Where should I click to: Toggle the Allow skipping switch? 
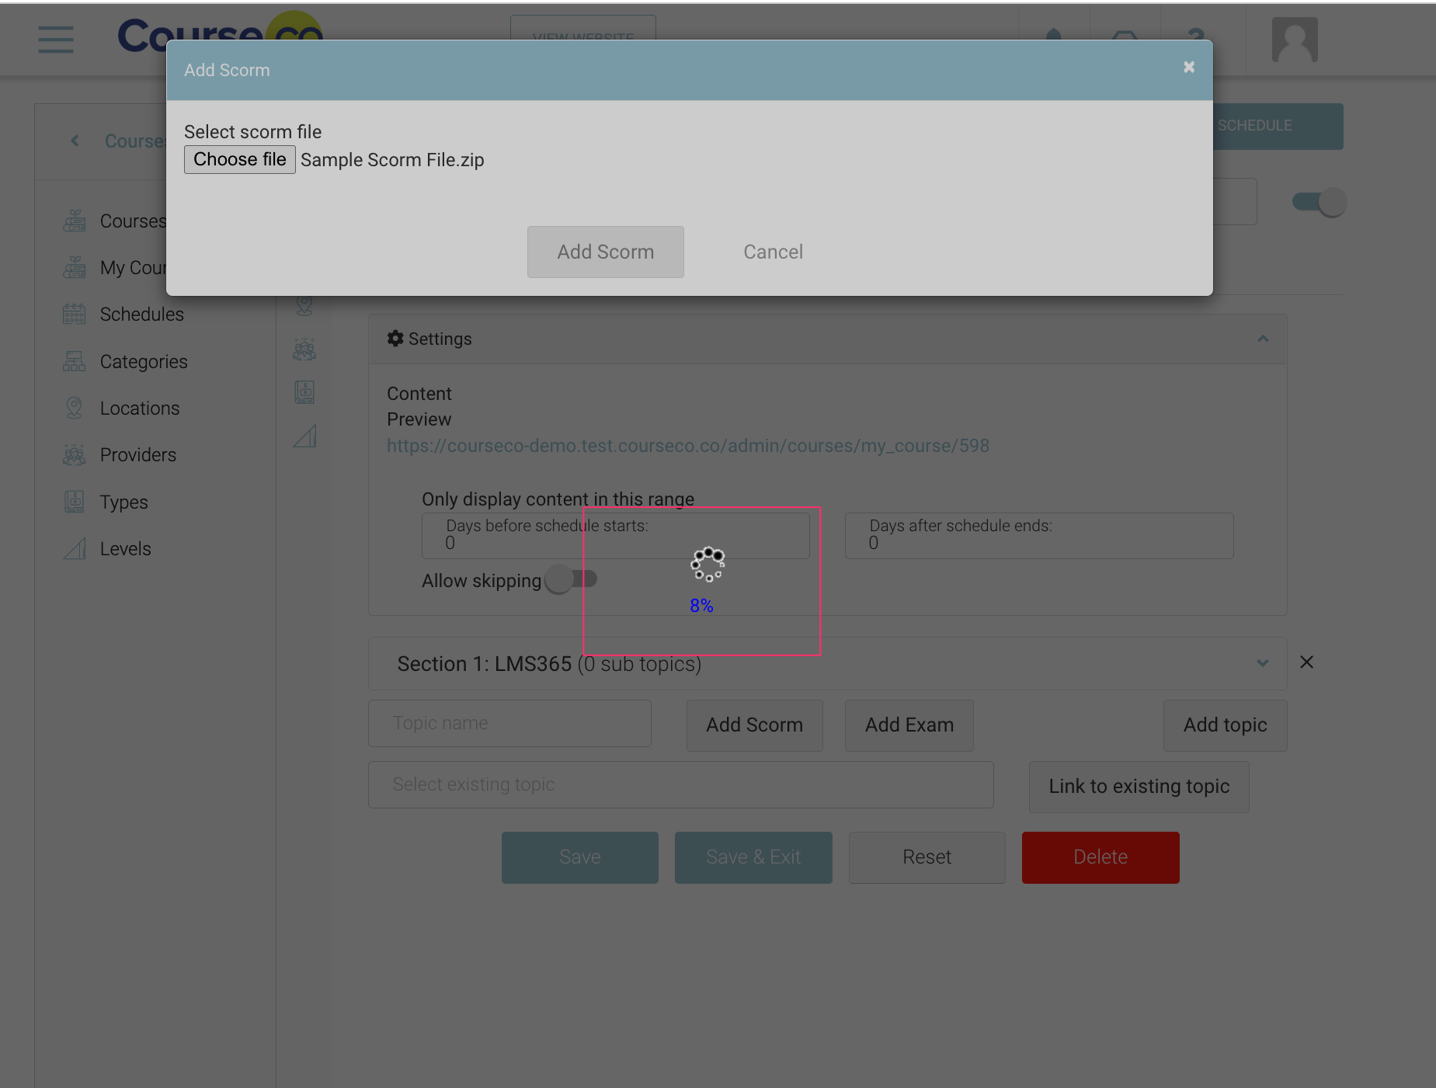(571, 579)
